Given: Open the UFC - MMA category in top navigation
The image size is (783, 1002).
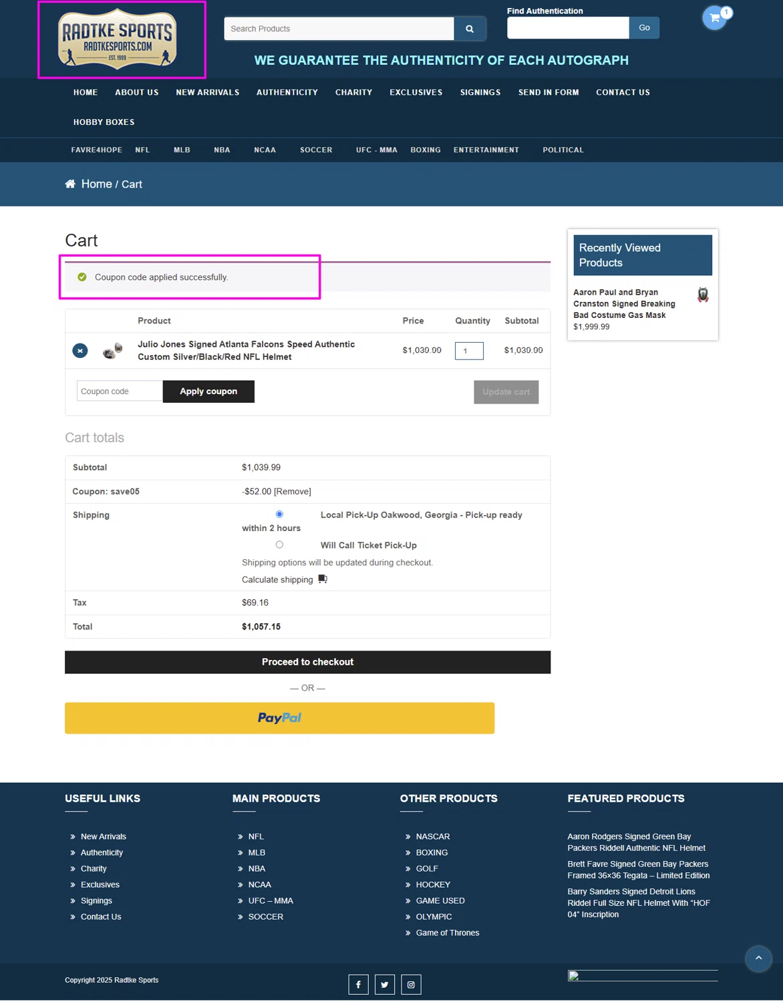Looking at the screenshot, I should [377, 150].
